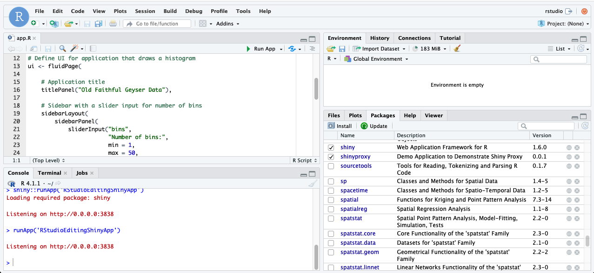This screenshot has height=273, width=594.
Task: Click Show in New Window editor icon
Action: 33,49
